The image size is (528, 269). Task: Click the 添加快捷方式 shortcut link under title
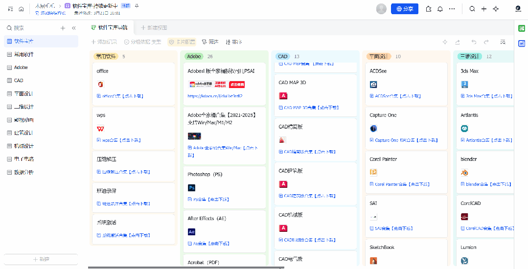coord(50,13)
